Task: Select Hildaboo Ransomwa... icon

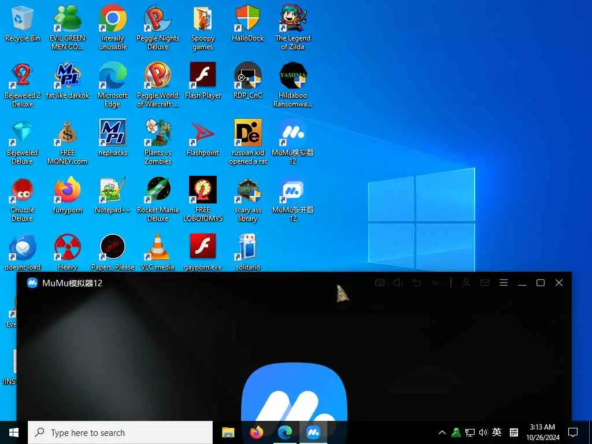Action: (293, 85)
